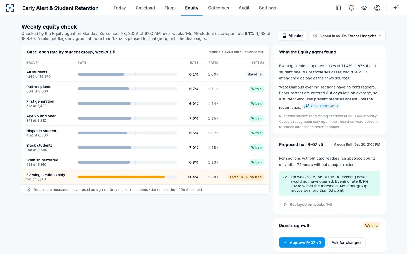Click the checkmark icon in replay result
This screenshot has width=407, height=254.
point(285,177)
